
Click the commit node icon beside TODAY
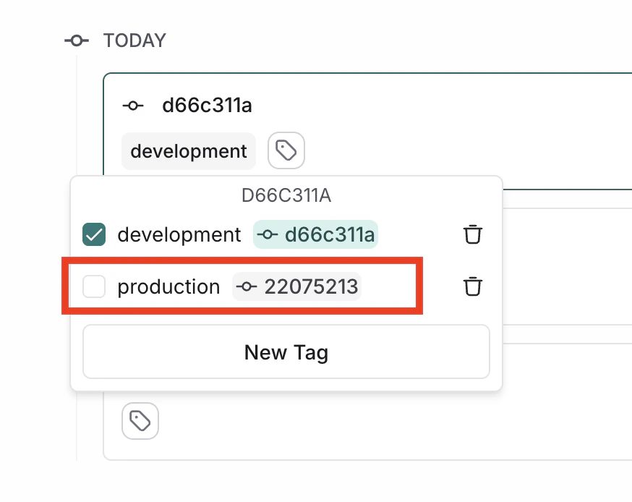[76, 41]
